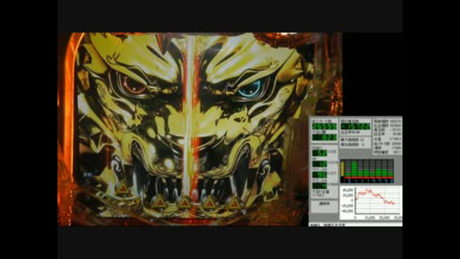Click the second red triangle emblem from left
The height and width of the screenshot is (259, 460).
159,202
